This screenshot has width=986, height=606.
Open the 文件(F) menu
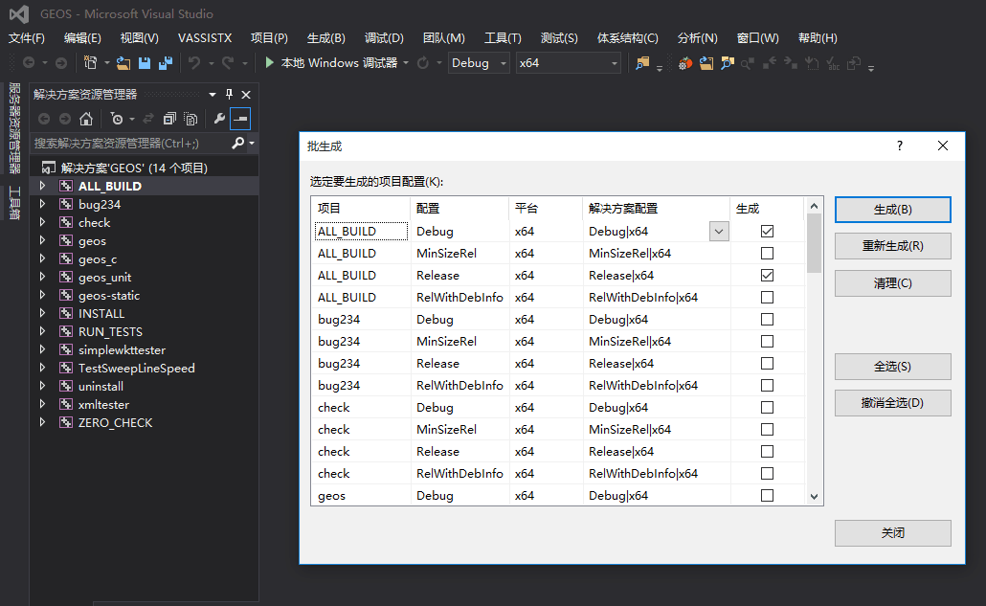point(27,38)
